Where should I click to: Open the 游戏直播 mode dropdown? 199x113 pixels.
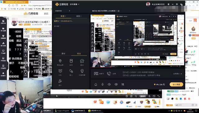coord(75,4)
